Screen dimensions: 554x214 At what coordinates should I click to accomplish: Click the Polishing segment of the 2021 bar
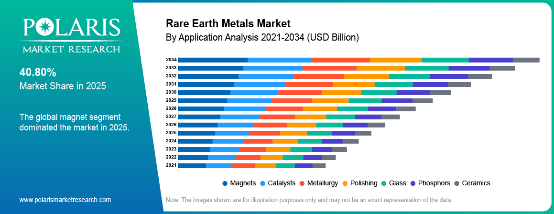click(265, 166)
